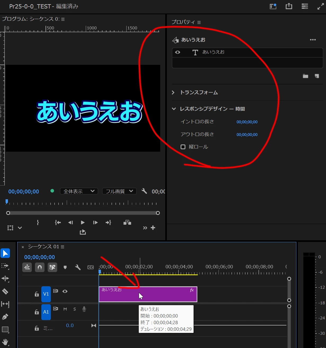Play the sequence
The width and height of the screenshot is (326, 348).
point(83,223)
